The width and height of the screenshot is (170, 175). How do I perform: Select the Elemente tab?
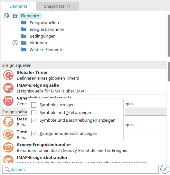coord(18,6)
